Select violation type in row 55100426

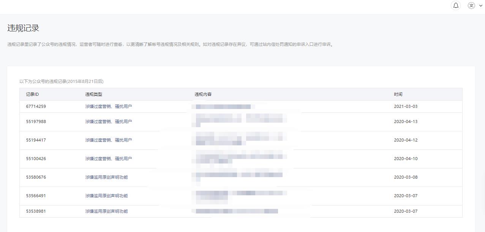[108, 159]
